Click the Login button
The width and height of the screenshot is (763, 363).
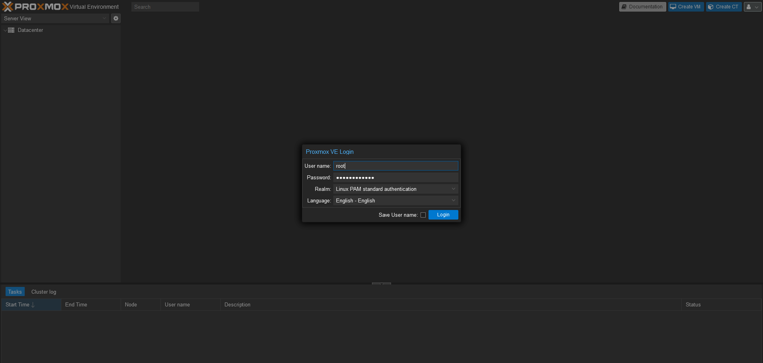point(443,214)
